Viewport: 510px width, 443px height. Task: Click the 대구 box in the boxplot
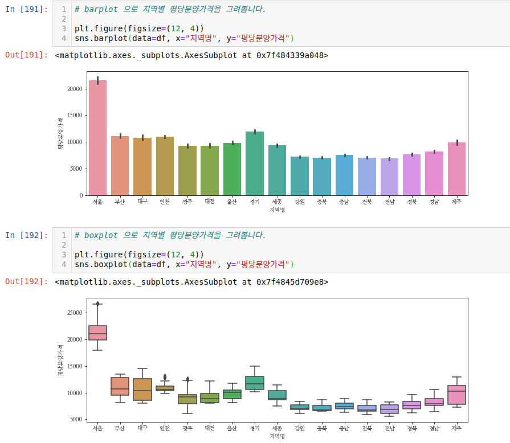pyautogui.click(x=142, y=389)
